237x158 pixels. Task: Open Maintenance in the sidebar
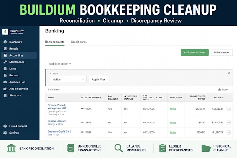click(x=17, y=62)
